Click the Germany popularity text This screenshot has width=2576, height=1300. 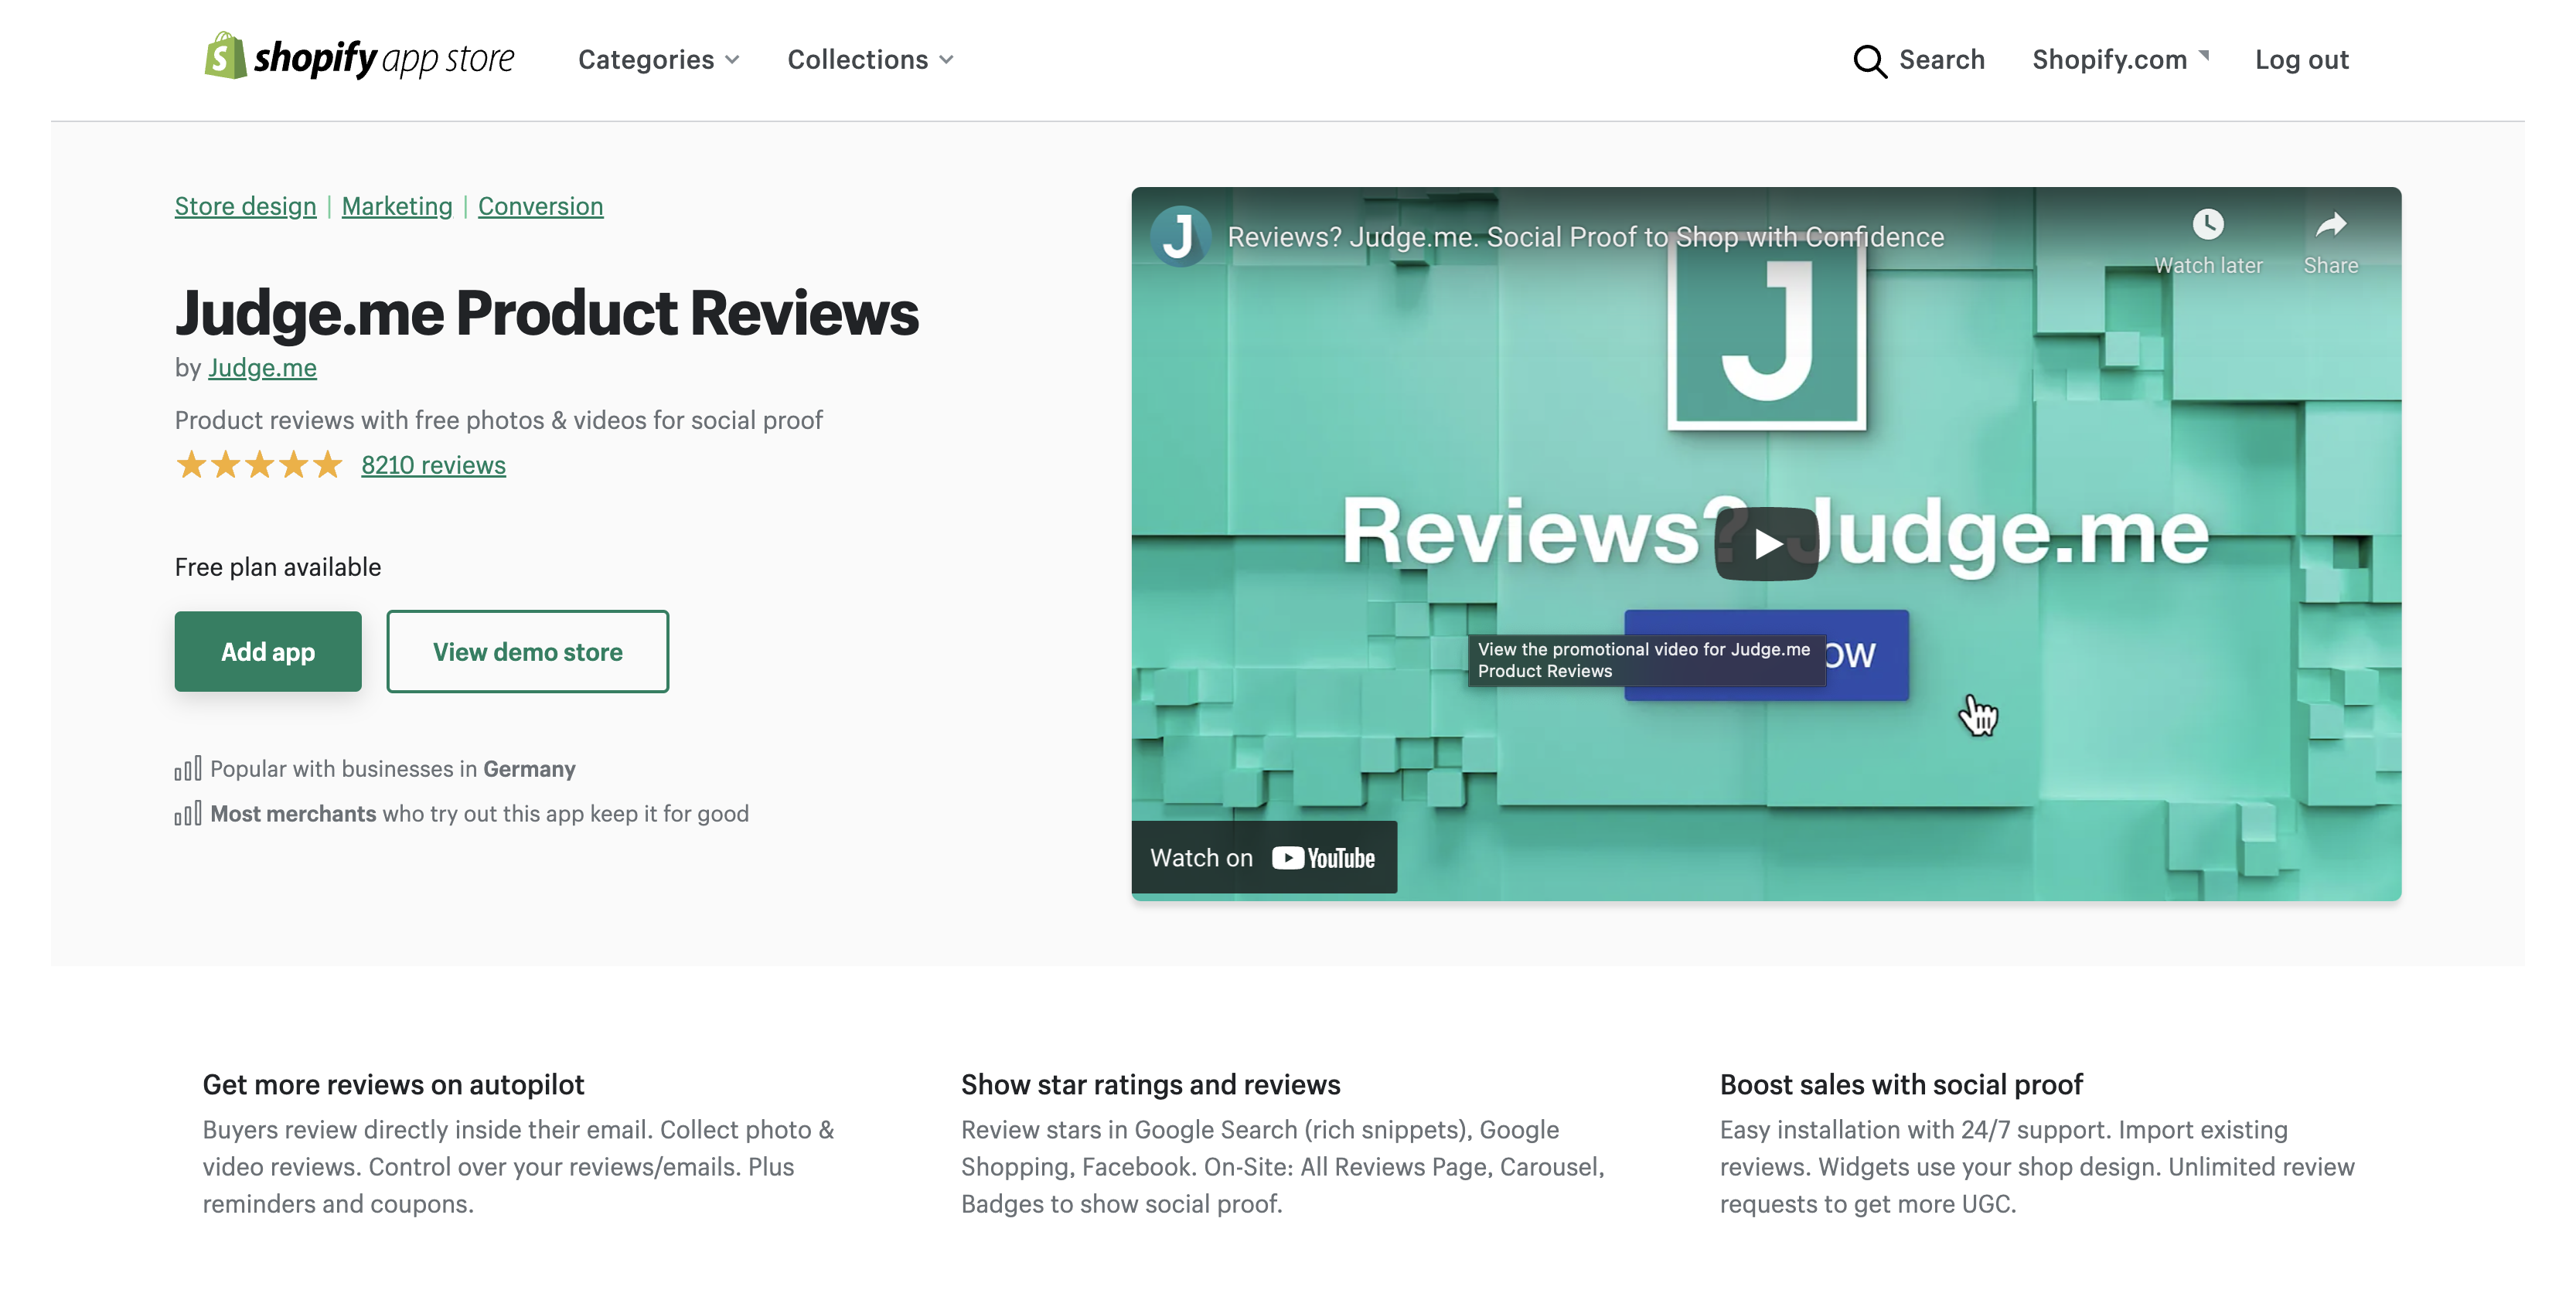[393, 768]
